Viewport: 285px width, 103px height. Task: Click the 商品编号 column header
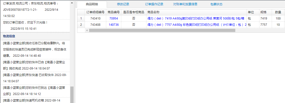113,12
